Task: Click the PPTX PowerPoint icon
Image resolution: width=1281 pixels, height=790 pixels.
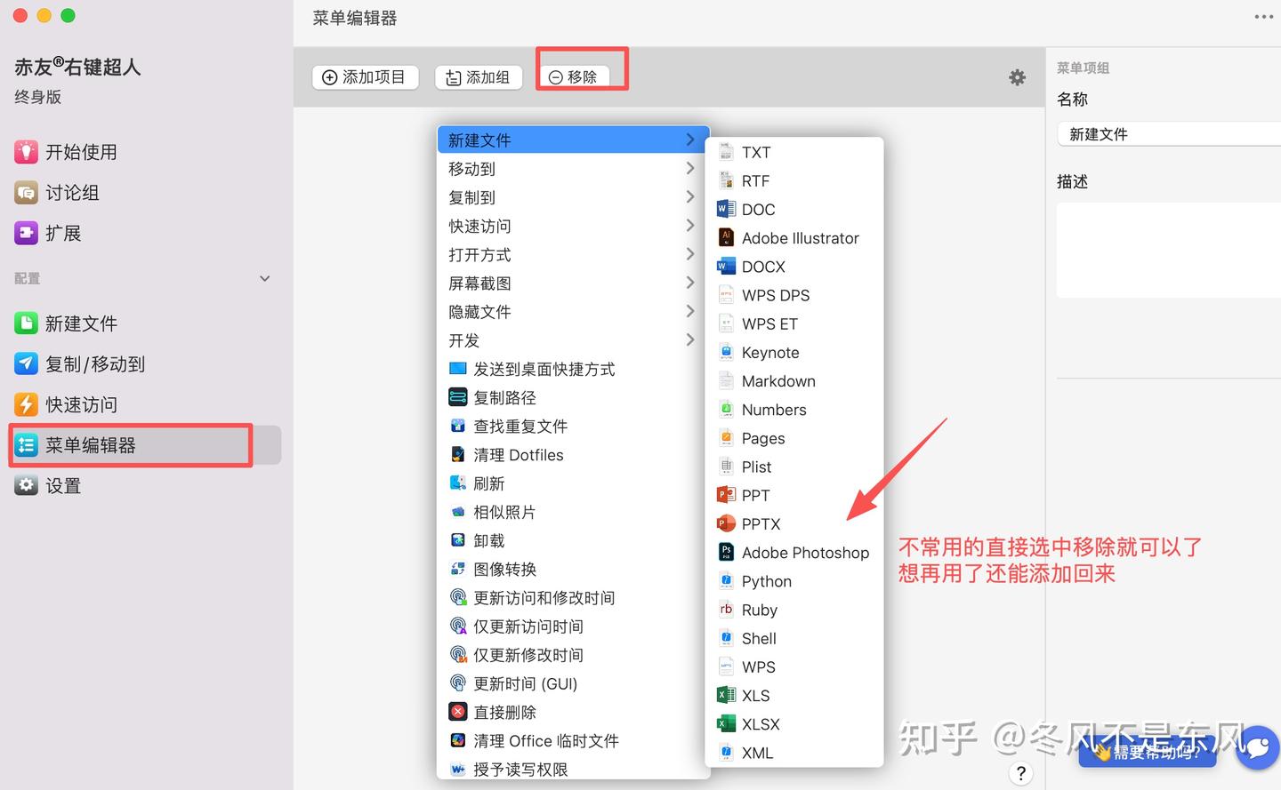Action: point(726,524)
